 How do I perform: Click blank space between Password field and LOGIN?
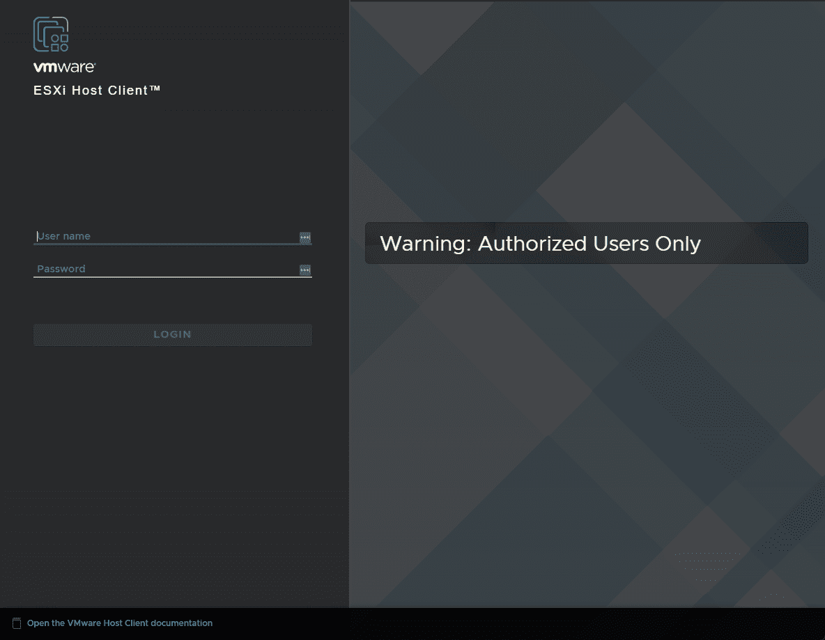tap(173, 301)
